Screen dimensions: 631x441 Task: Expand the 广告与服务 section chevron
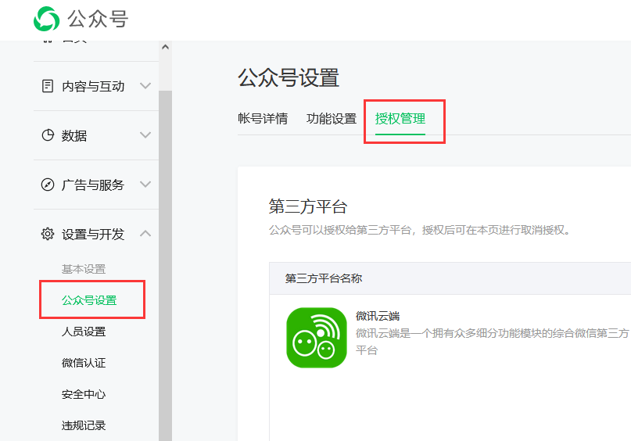tap(145, 185)
